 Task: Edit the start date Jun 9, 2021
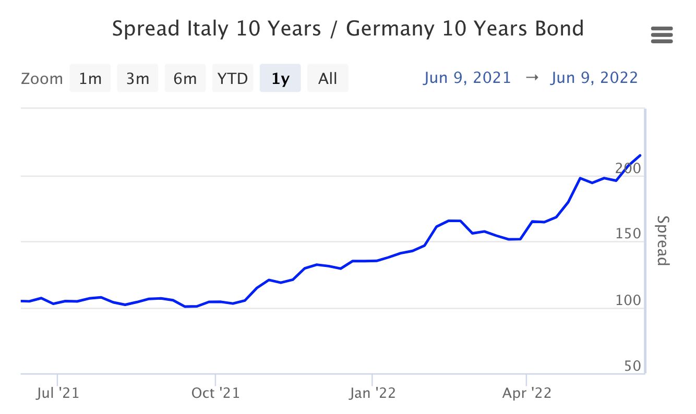[467, 78]
